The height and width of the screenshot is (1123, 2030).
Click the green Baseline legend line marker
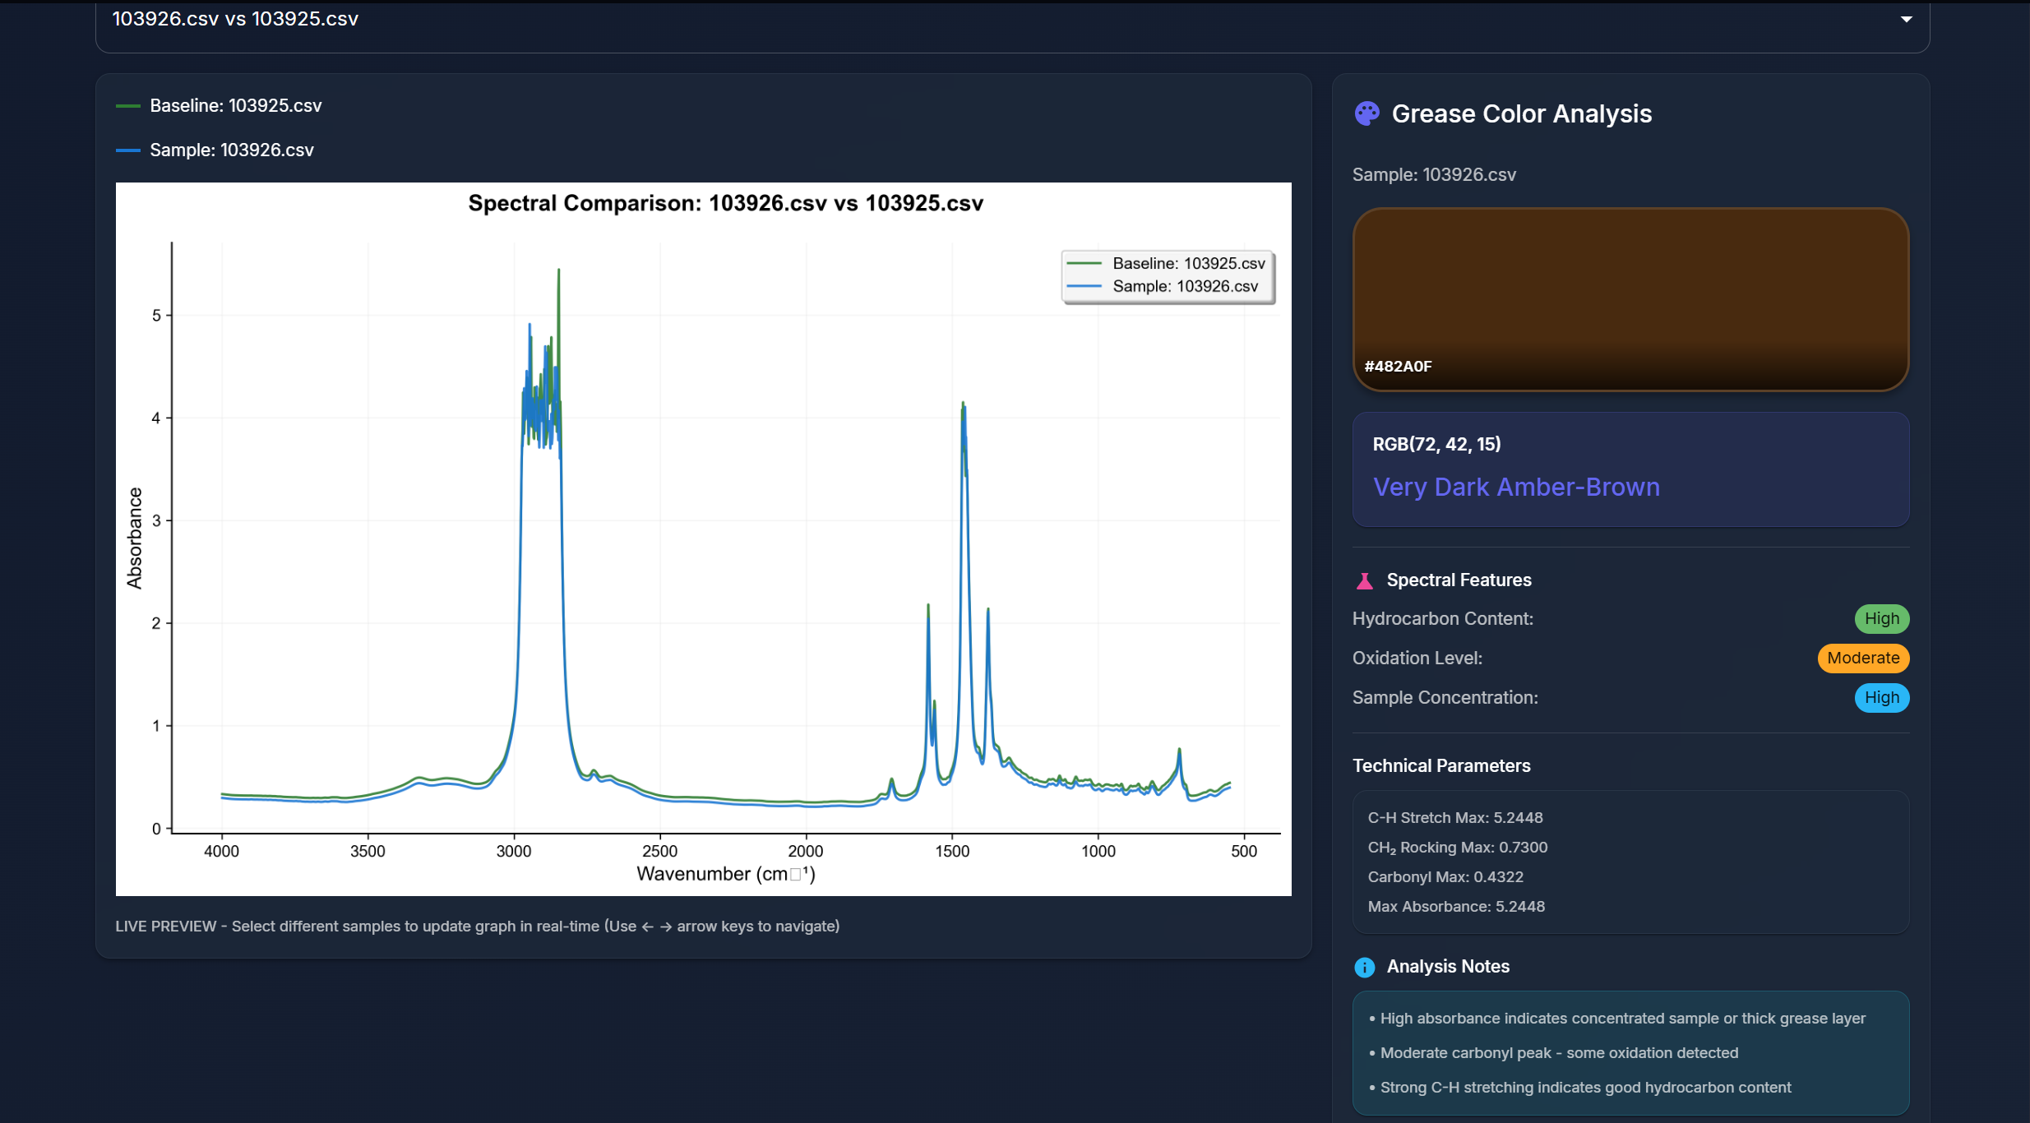pos(128,106)
